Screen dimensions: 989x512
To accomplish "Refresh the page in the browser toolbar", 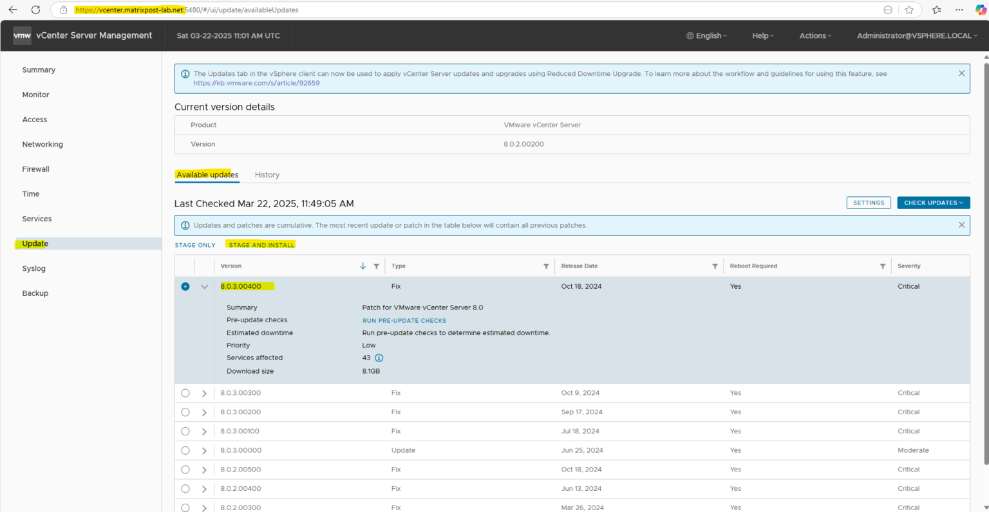I will (35, 10).
